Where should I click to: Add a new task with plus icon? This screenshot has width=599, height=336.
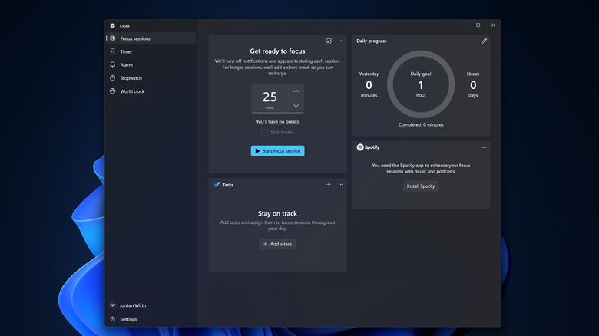[x=329, y=184]
